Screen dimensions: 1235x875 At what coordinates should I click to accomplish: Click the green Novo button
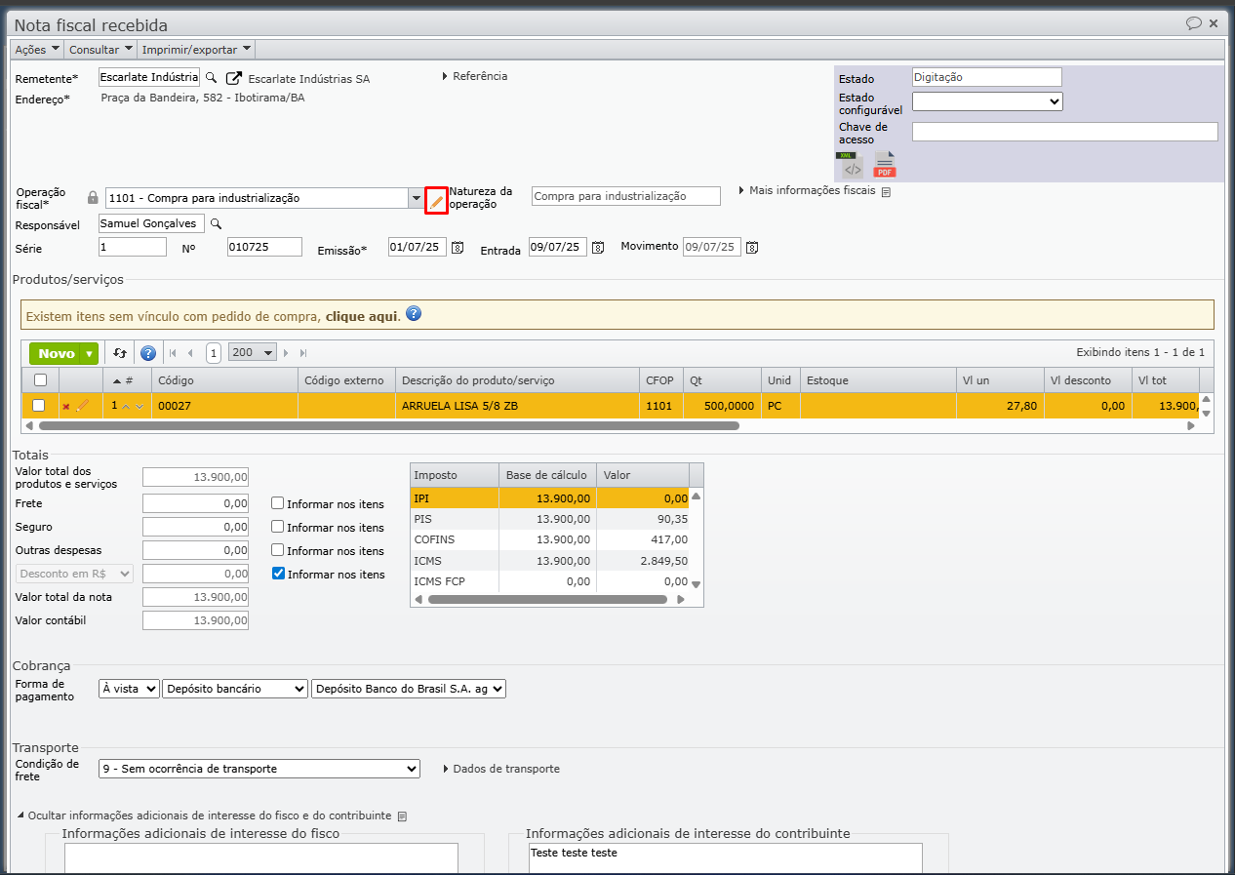point(57,353)
